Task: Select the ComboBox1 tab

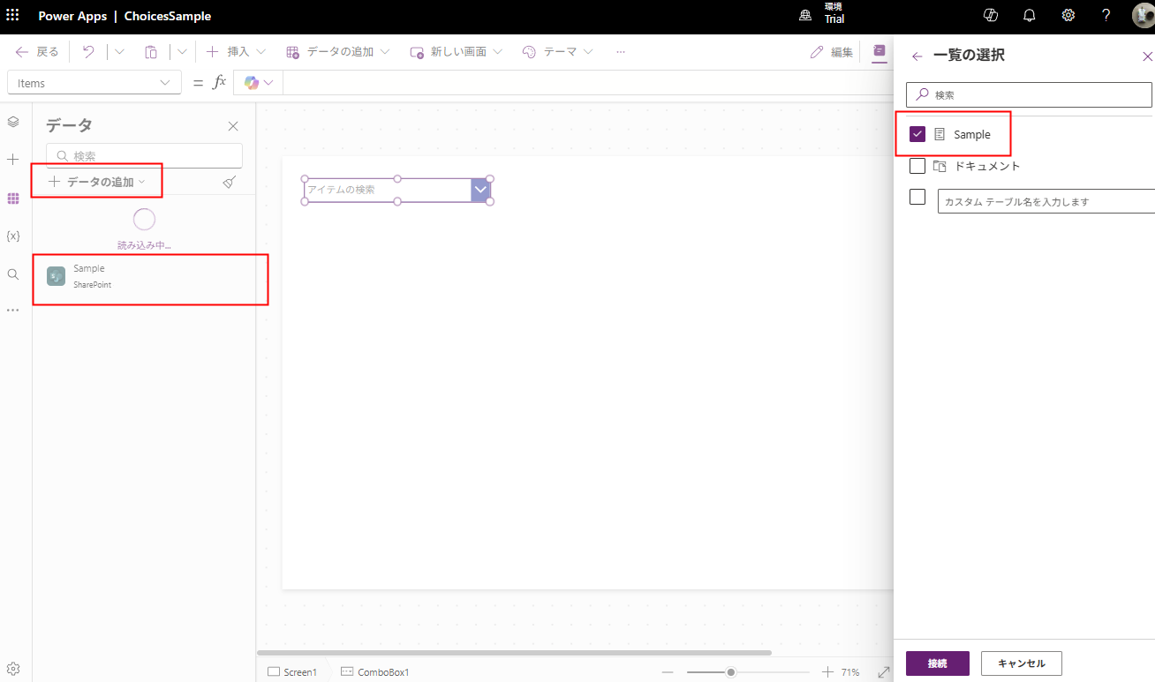Action: pyautogui.click(x=374, y=671)
